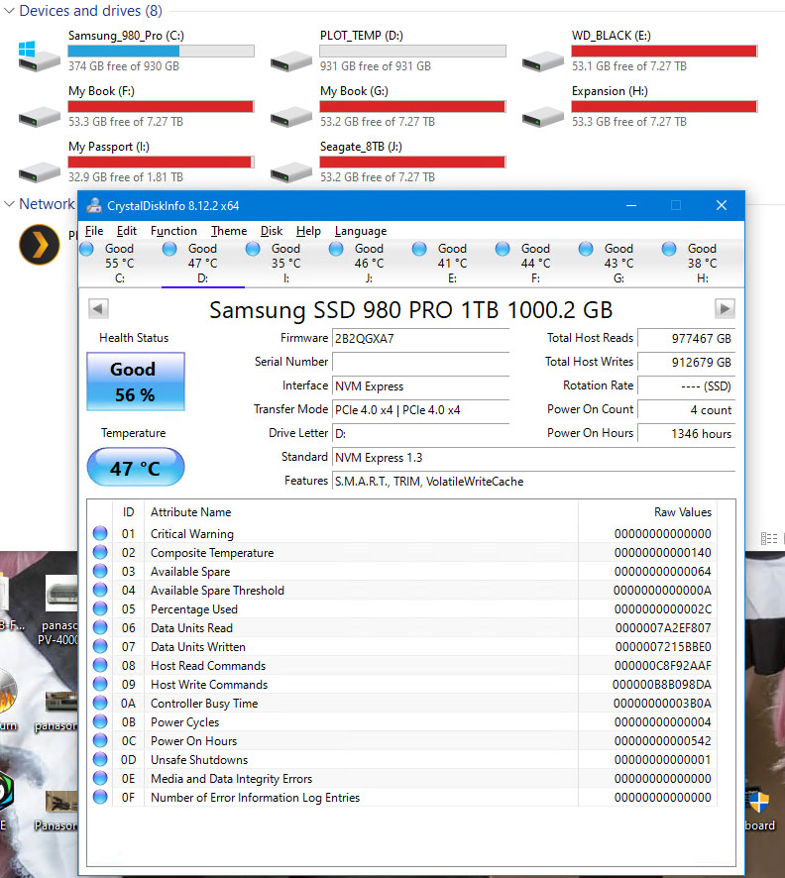Click the Critical Warning status orb
The height and width of the screenshot is (878, 785).
pos(100,534)
